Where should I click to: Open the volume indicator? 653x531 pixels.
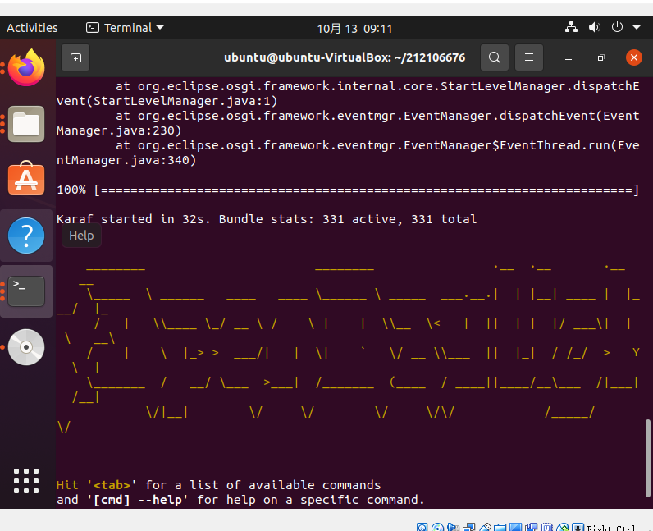coord(594,28)
